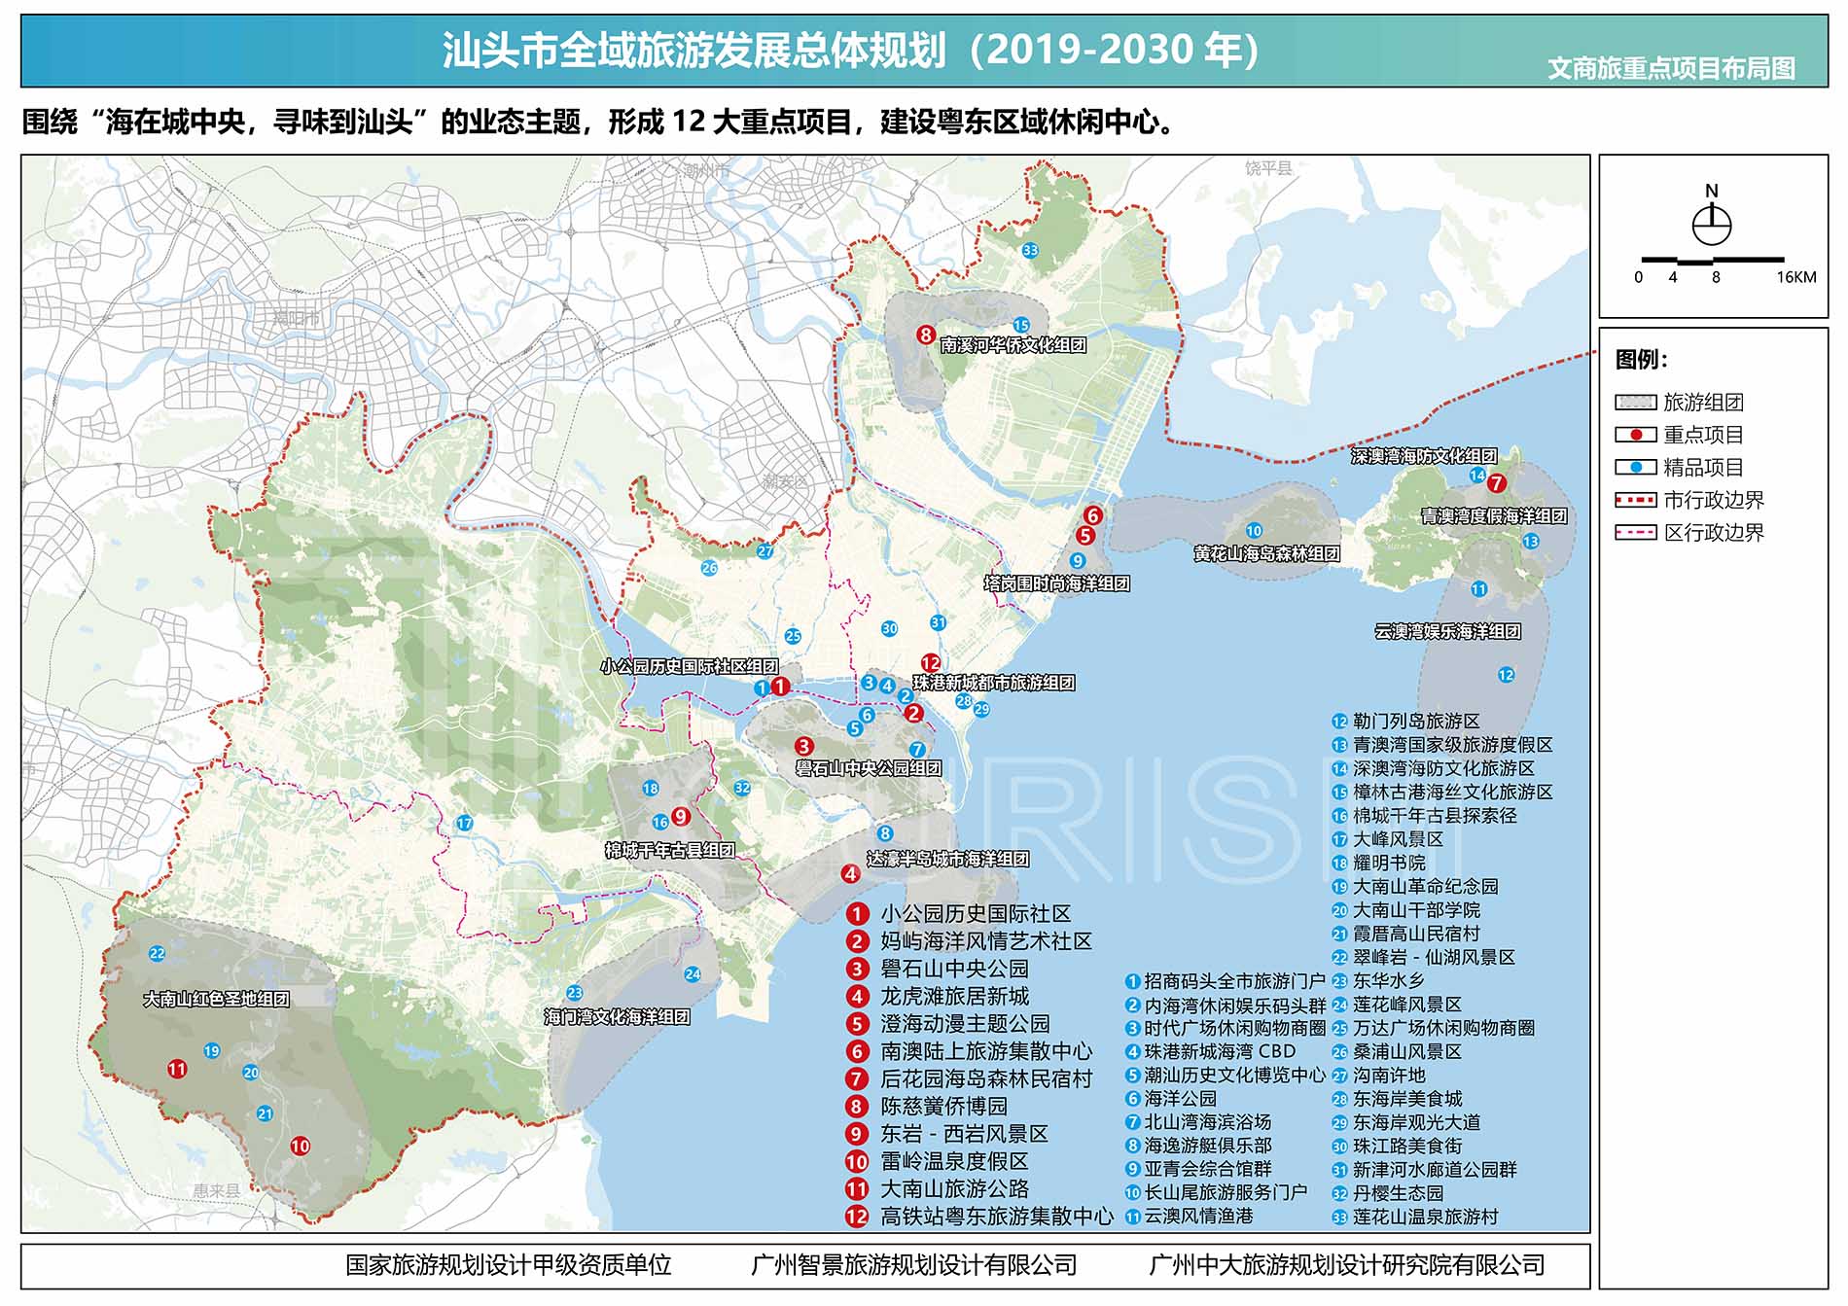This screenshot has height=1306, width=1848.
Task: Click the 旅游组团 gray legend swatch
Action: (x=1635, y=403)
